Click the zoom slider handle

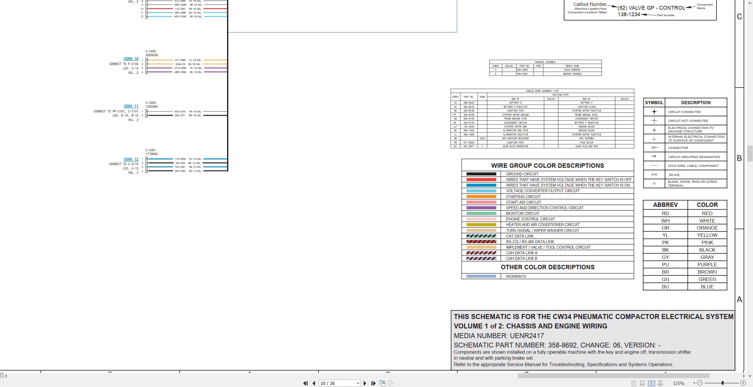point(722,383)
